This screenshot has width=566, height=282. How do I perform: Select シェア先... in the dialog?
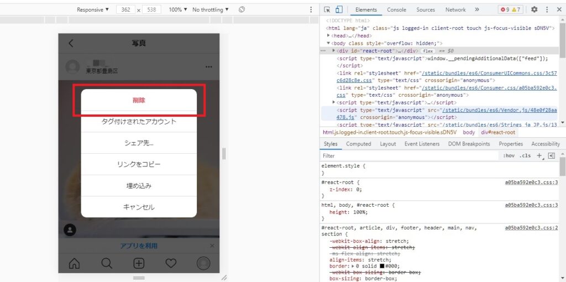(139, 143)
